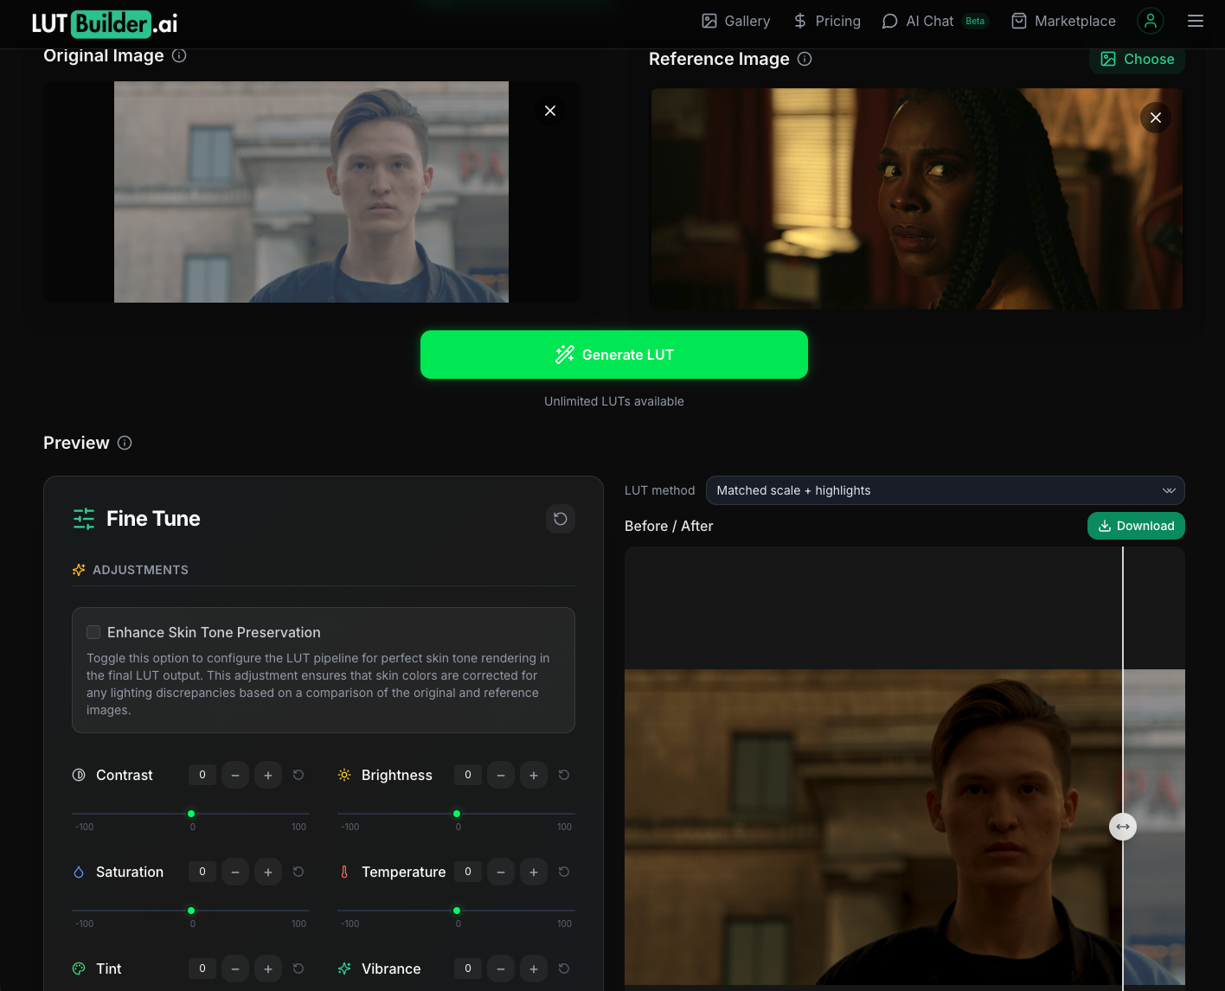The height and width of the screenshot is (991, 1225).
Task: Go to the Pricing page
Action: point(826,21)
